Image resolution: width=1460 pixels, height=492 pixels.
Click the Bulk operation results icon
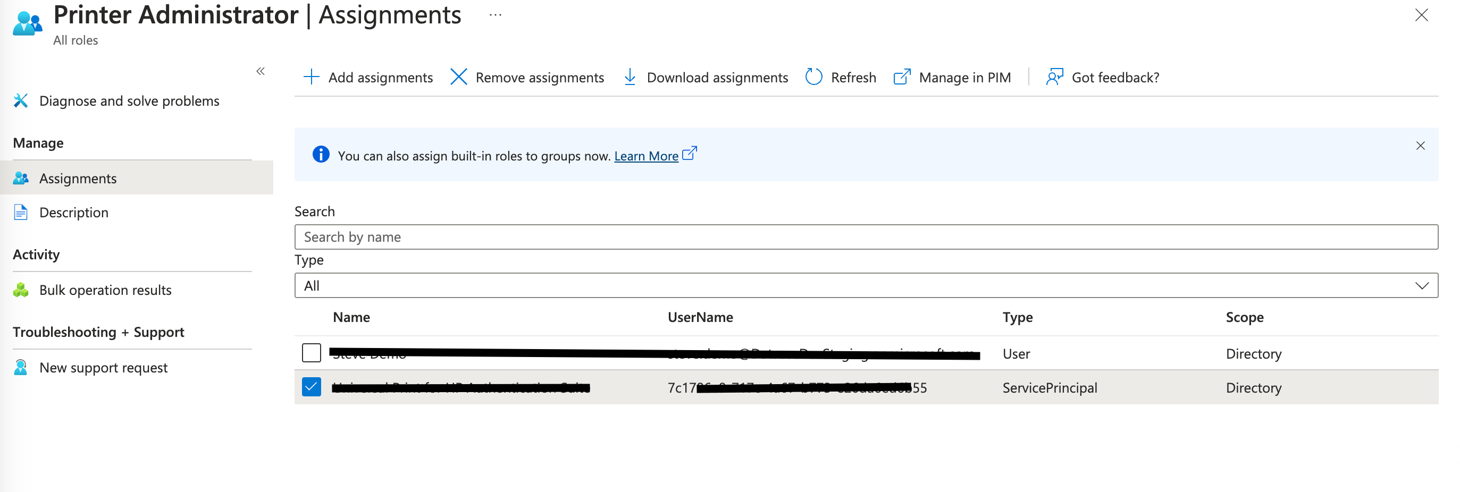pos(21,290)
